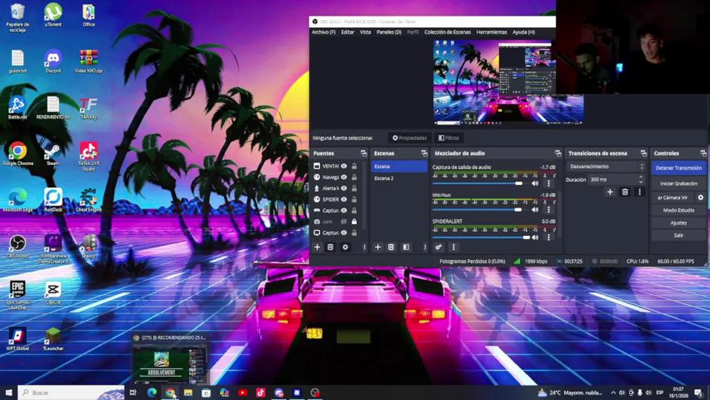The height and width of the screenshot is (400, 710).
Task: Hide the VENTAI source with eye icon
Action: coord(344,166)
